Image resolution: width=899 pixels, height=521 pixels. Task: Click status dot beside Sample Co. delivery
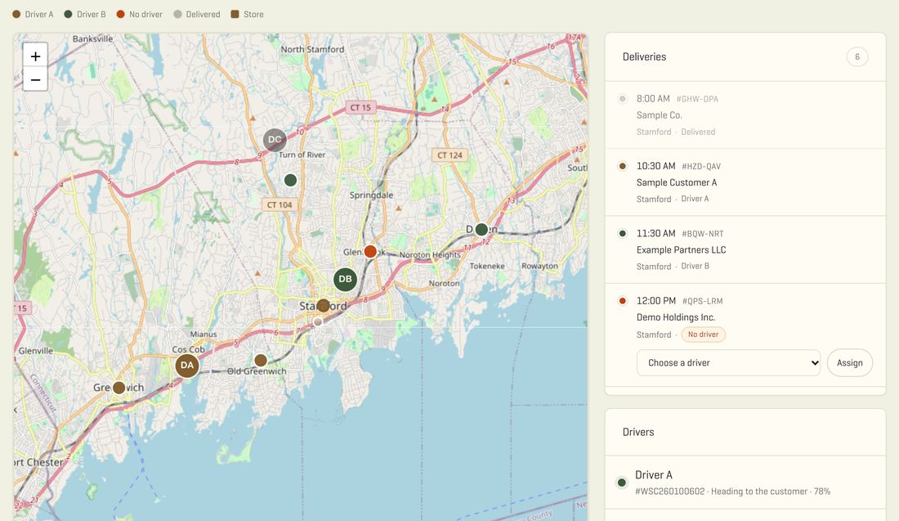pyautogui.click(x=622, y=99)
